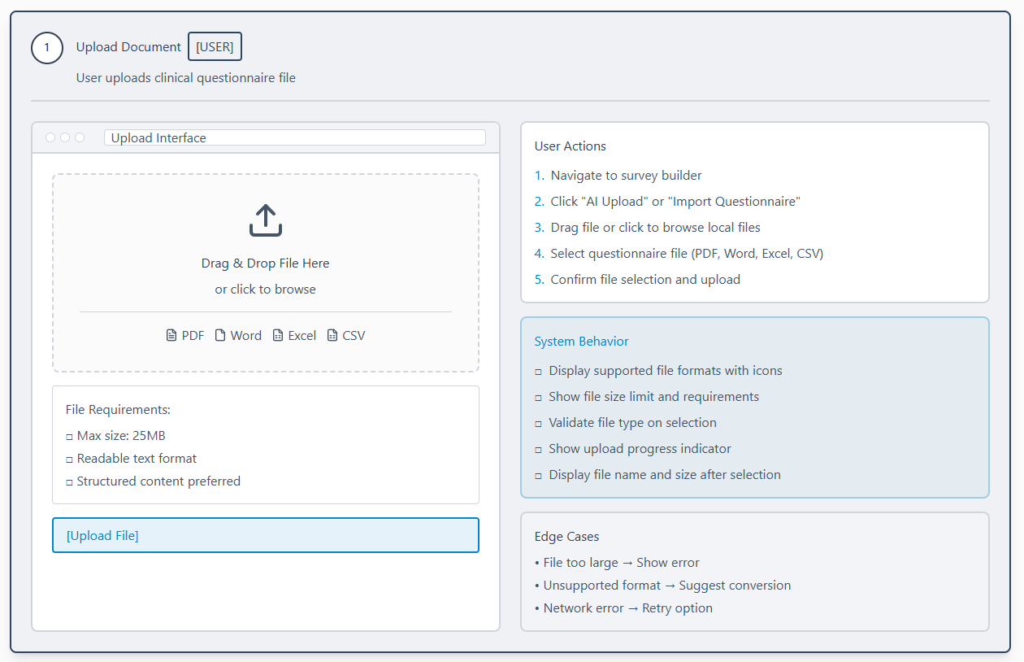Click the PDF file format icon
Screen dimensions: 1024x662
[171, 335]
